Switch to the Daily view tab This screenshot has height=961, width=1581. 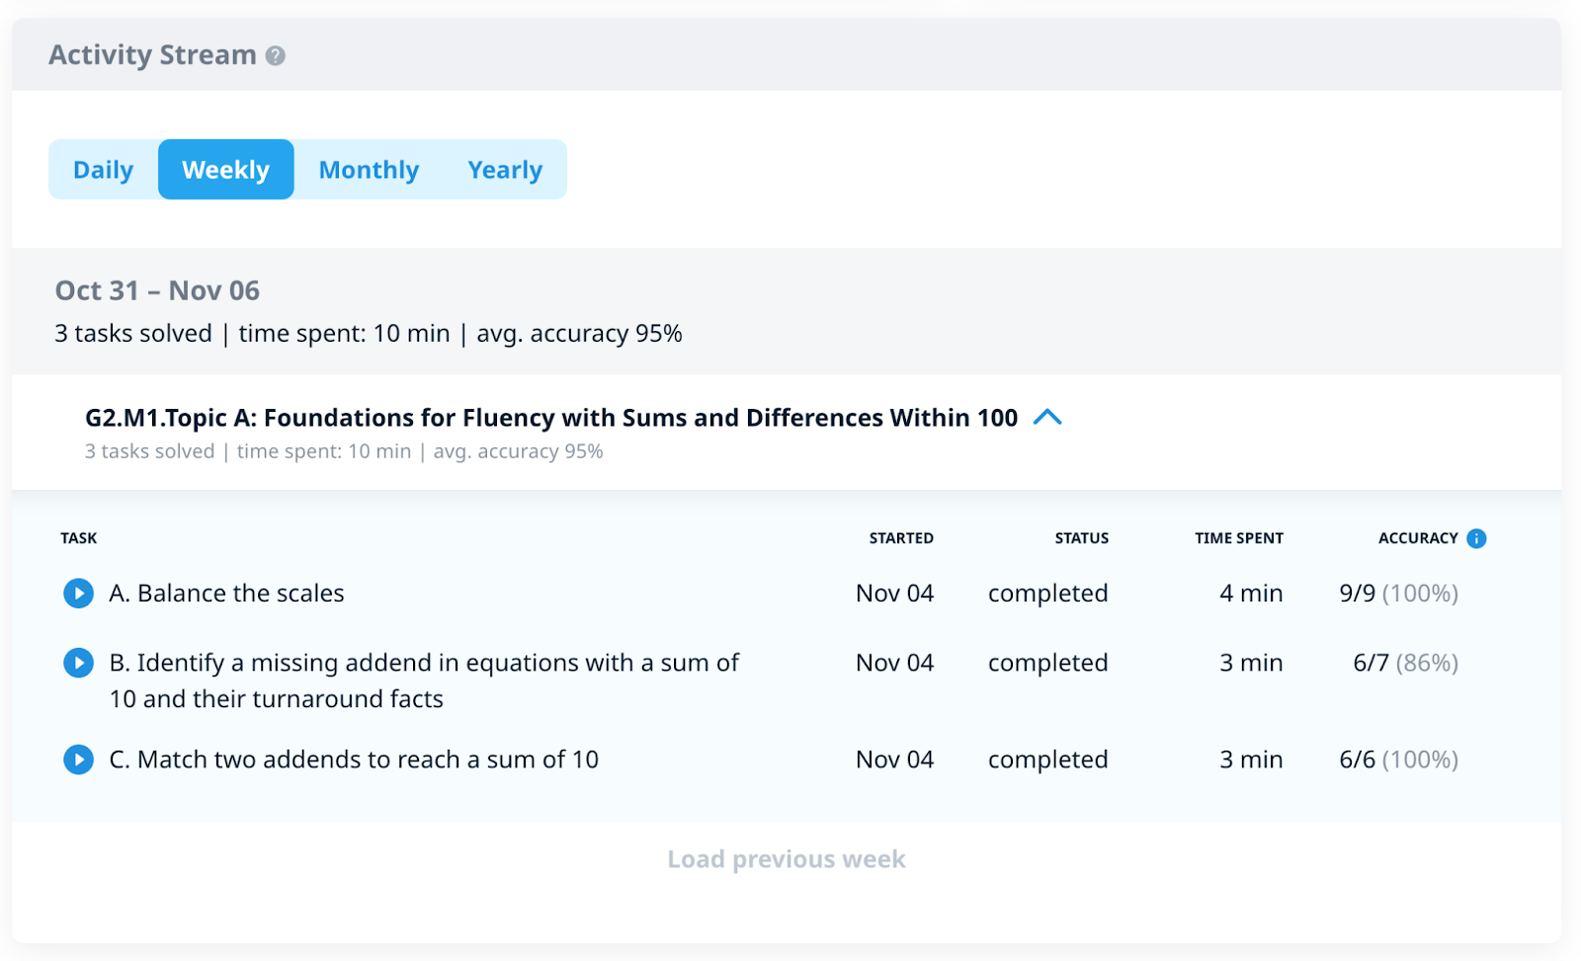pos(103,170)
